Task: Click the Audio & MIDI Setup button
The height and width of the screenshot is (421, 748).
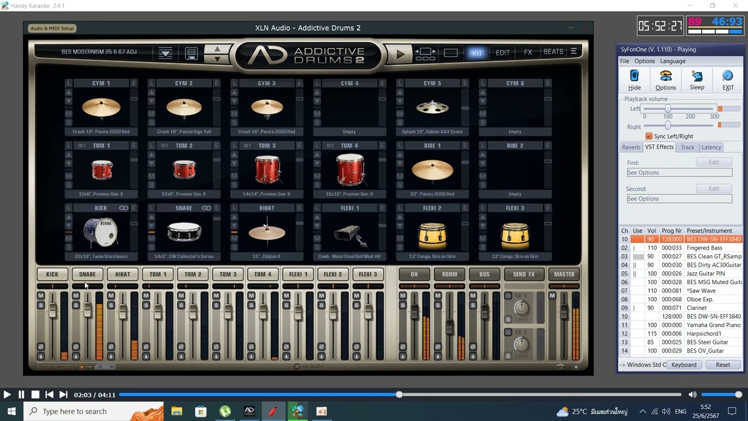Action: (52, 28)
